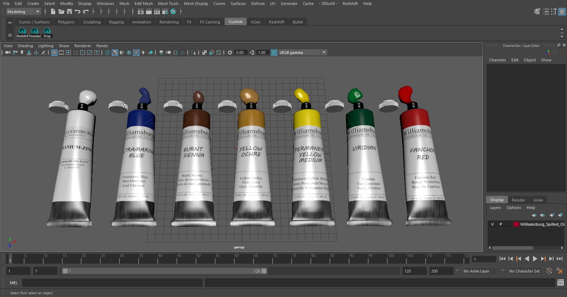Play the animation backwards

(527, 259)
